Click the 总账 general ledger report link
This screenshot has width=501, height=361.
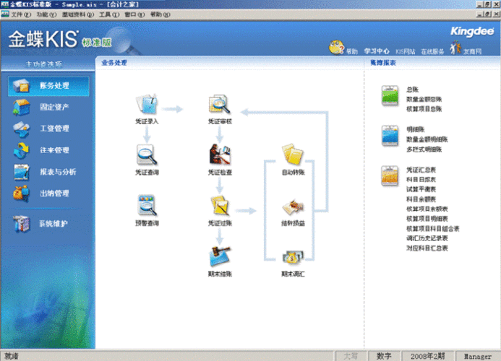click(x=412, y=88)
